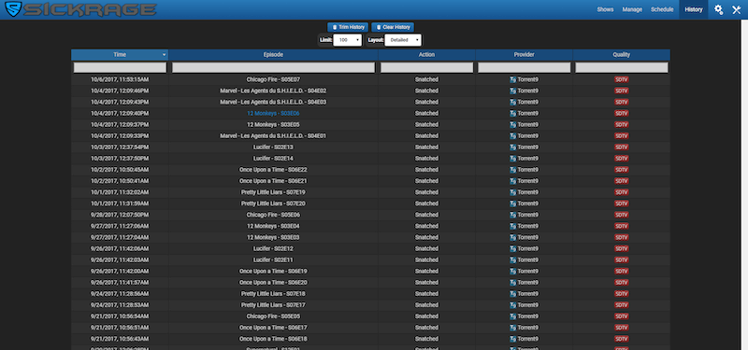Click Torrent9 icon in Pretty Little Liars S07E20 row
This screenshot has height=350, width=748.
[512, 203]
